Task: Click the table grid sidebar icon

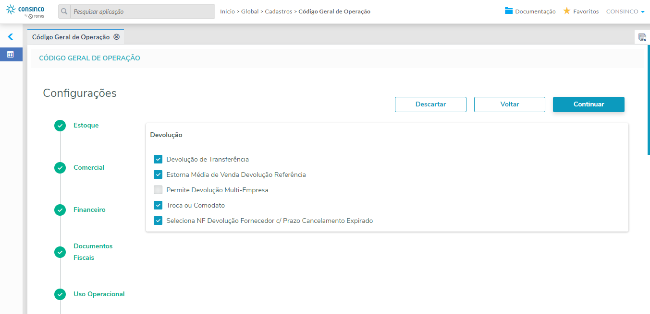Action: [x=11, y=54]
